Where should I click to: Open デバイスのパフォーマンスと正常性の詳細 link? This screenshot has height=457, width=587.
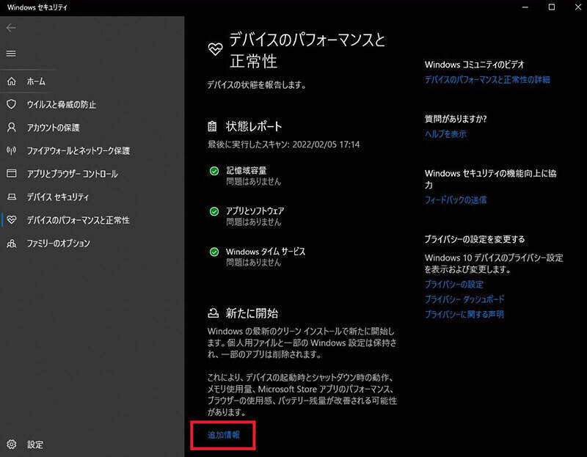[487, 80]
